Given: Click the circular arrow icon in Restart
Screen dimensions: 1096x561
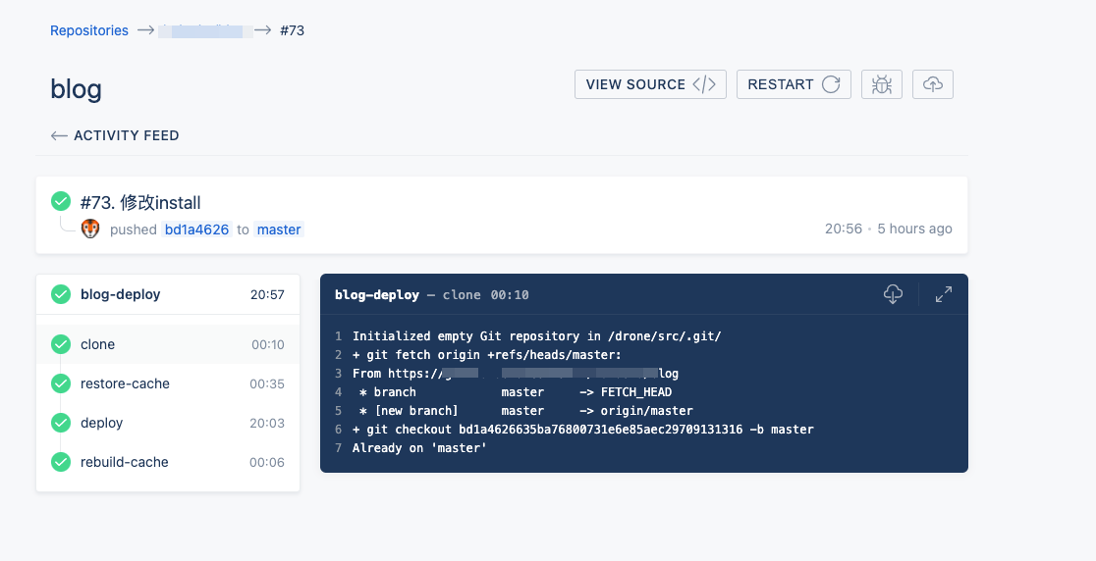Looking at the screenshot, I should tap(831, 84).
